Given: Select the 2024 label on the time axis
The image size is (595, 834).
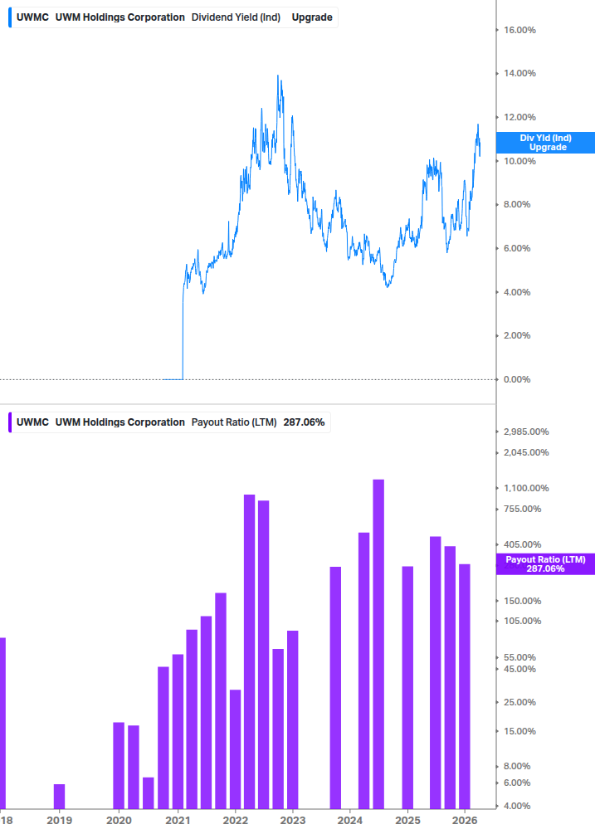Looking at the screenshot, I should pos(350,820).
